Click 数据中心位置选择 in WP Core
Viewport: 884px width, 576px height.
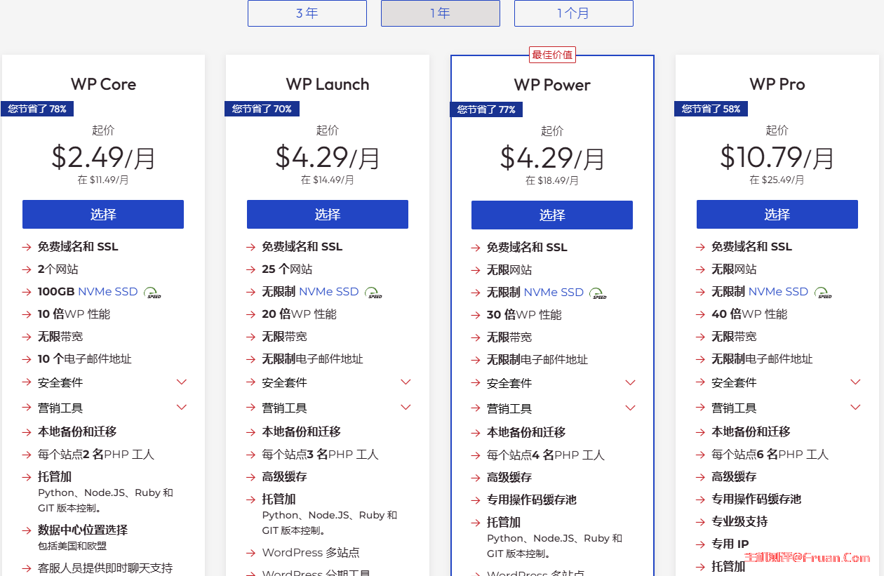pos(83,530)
